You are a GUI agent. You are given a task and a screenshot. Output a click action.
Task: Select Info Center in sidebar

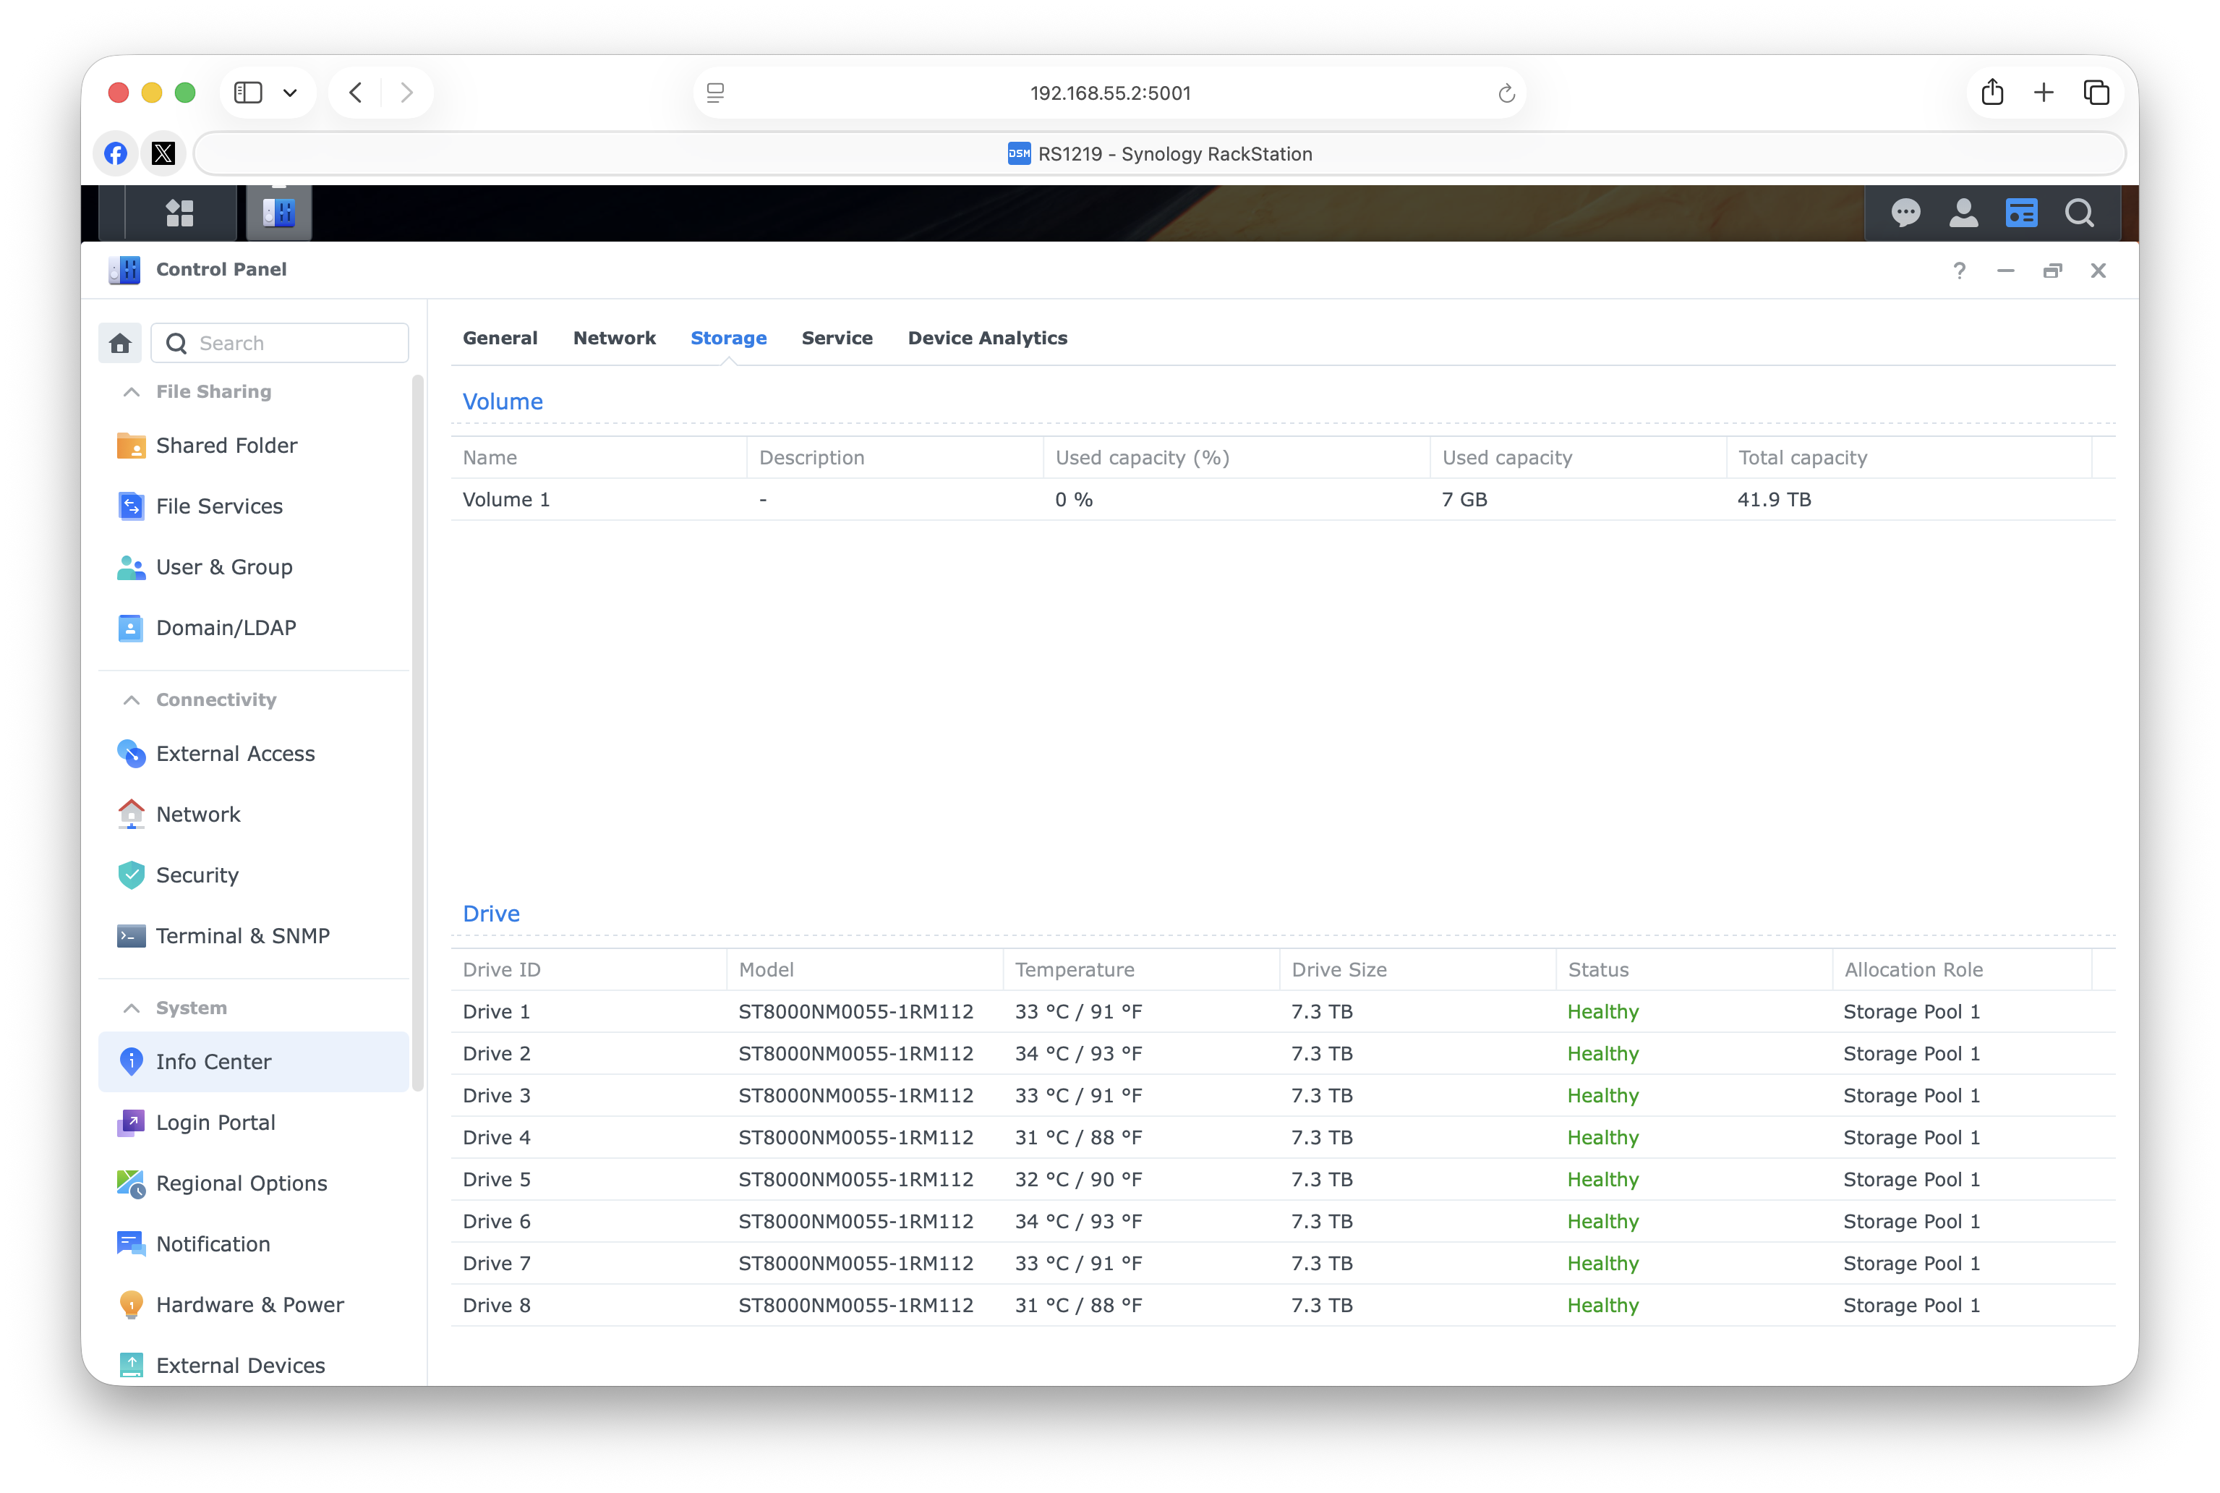(x=253, y=1063)
